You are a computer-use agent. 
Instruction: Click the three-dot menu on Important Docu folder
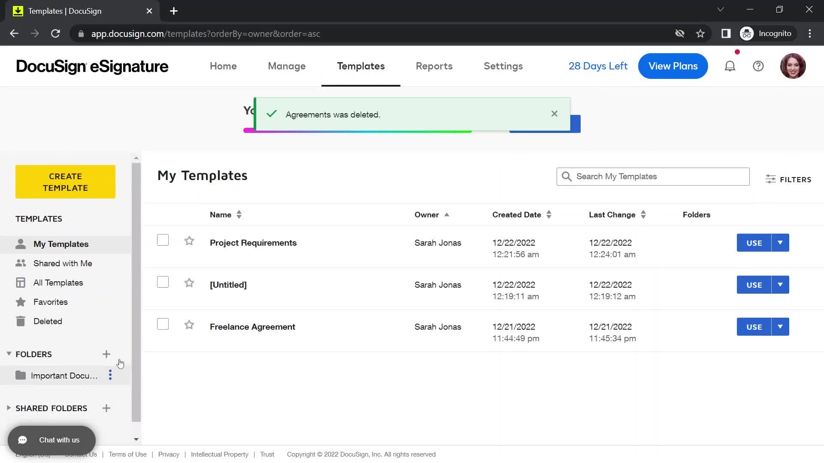tap(110, 376)
